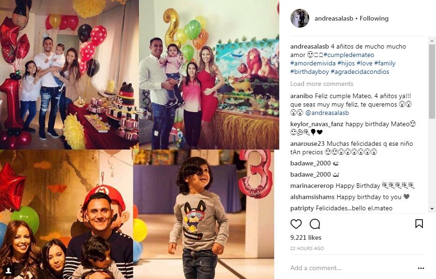Open the #agradecidacondios hashtag
The width and height of the screenshot is (436, 279).
point(360,72)
